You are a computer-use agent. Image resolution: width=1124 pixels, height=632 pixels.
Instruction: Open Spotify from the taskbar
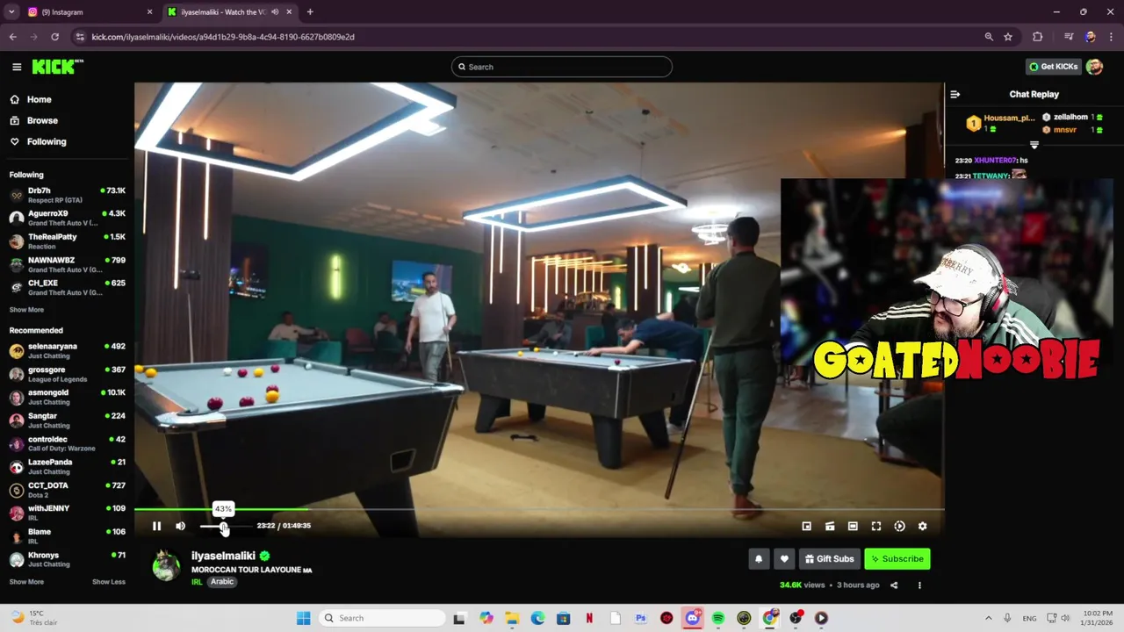tap(717, 618)
